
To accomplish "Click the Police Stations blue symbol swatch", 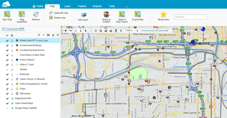I will point(17,60).
